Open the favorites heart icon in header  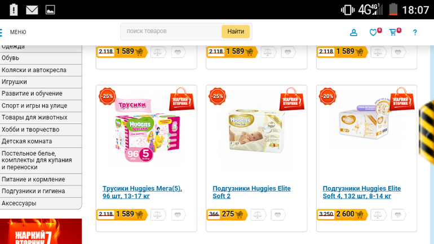point(373,32)
